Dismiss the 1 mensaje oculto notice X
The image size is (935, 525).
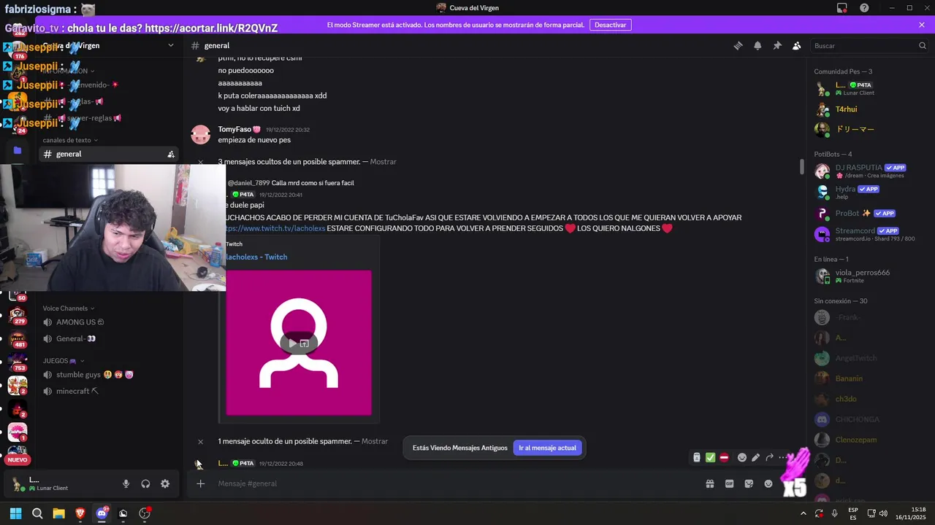point(200,441)
